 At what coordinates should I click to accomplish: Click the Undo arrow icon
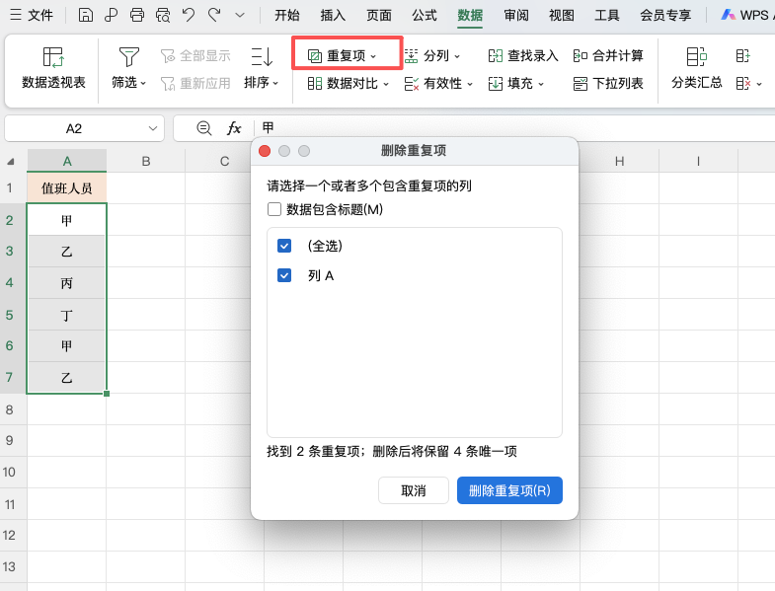coord(189,16)
